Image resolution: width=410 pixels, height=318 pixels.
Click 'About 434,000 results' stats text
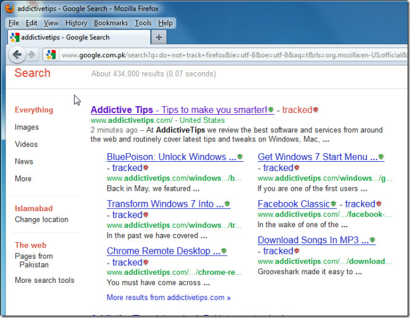[x=154, y=73]
